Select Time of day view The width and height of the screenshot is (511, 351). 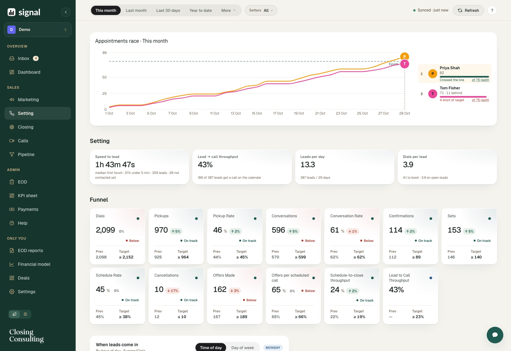point(211,347)
